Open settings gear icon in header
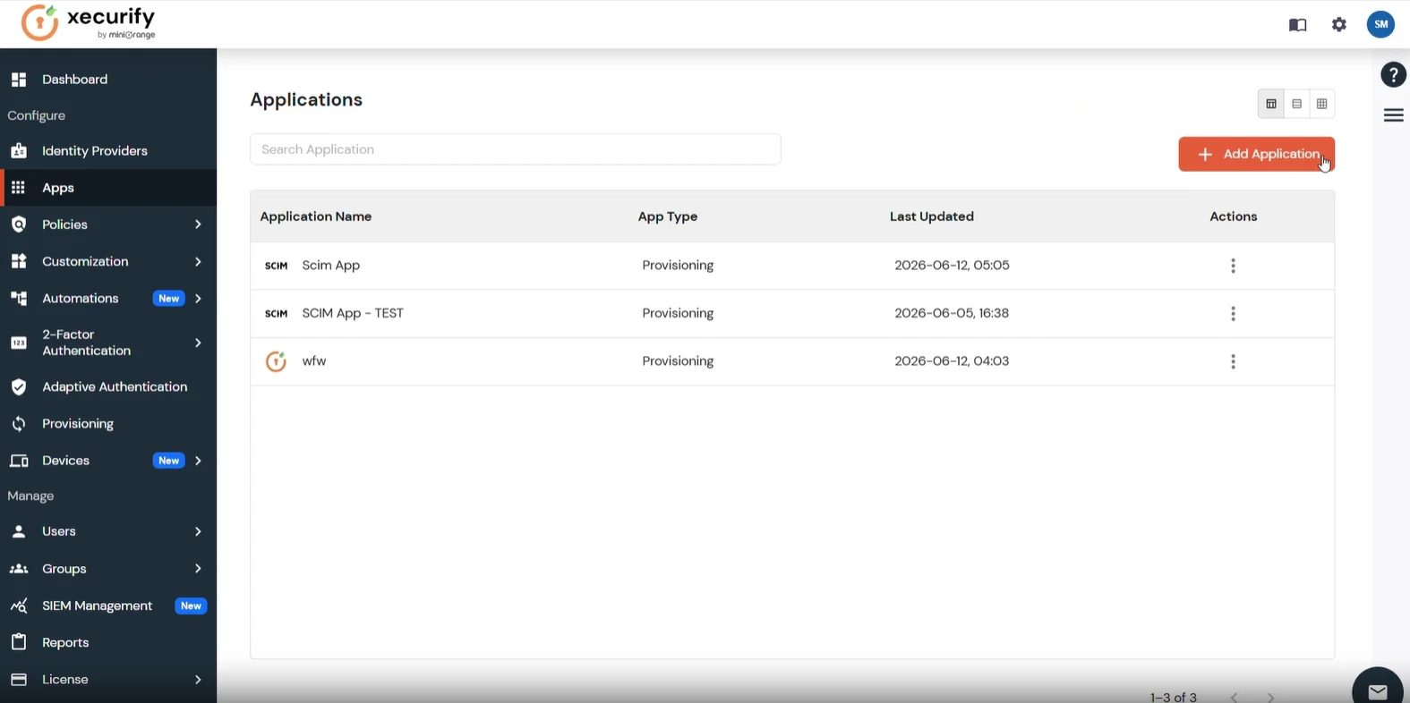1410x703 pixels. (1339, 25)
